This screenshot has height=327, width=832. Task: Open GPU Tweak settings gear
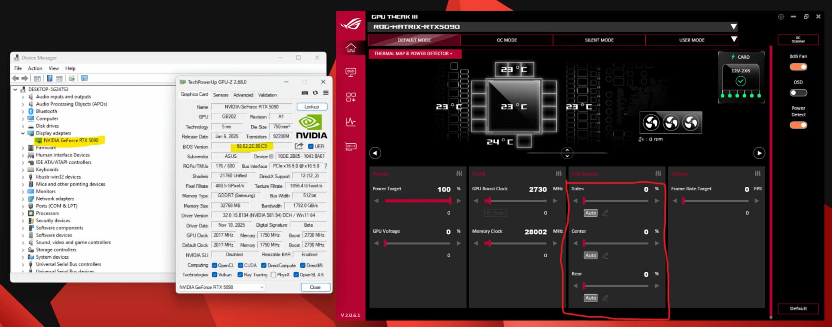click(x=781, y=17)
